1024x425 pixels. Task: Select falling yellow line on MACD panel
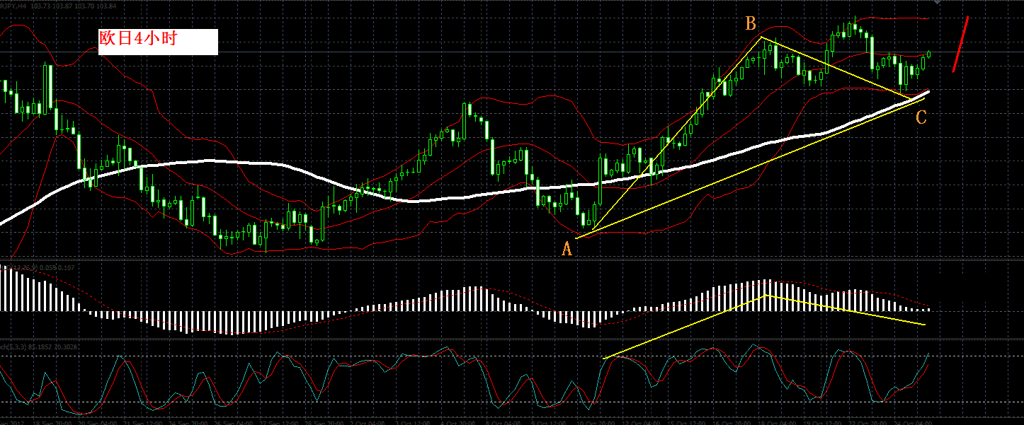(x=845, y=310)
